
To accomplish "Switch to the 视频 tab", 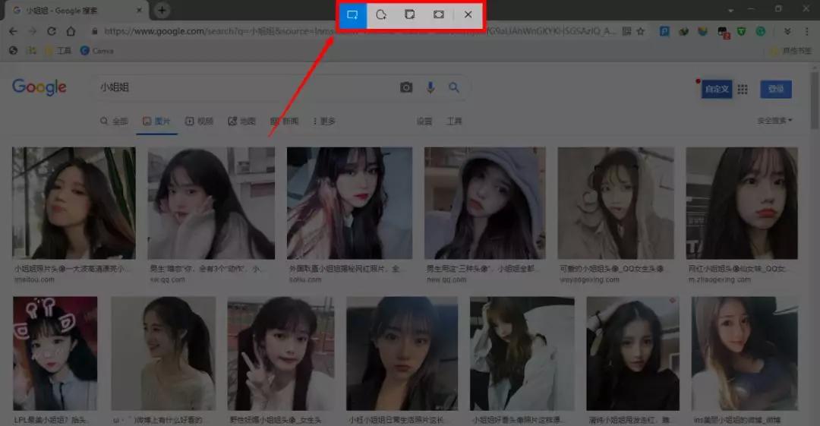I will [200, 121].
